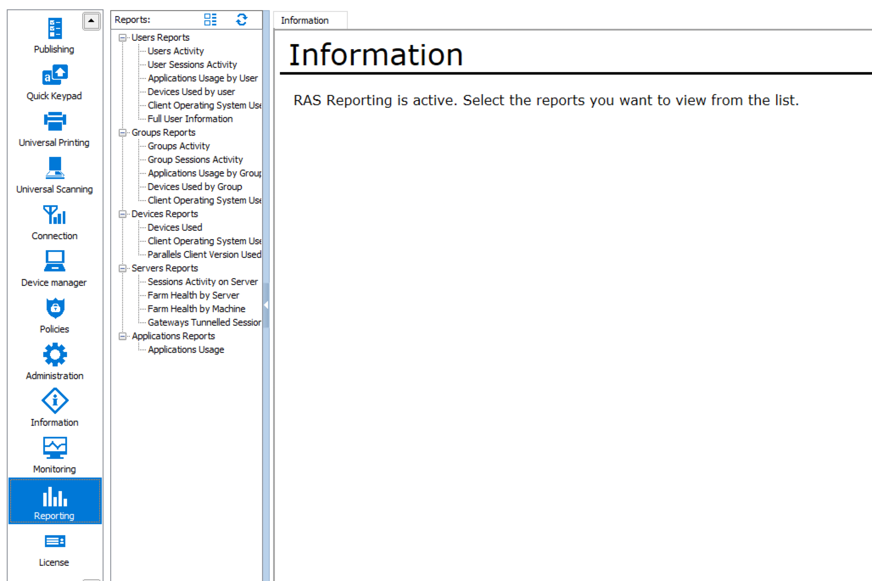
Task: Open Universal Printing category
Action: [x=55, y=122]
